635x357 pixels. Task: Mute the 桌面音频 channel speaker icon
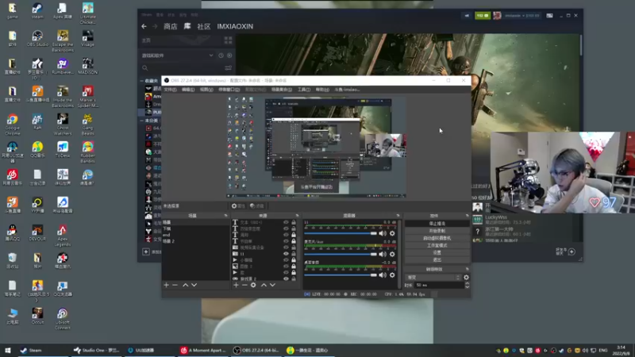coord(383,274)
